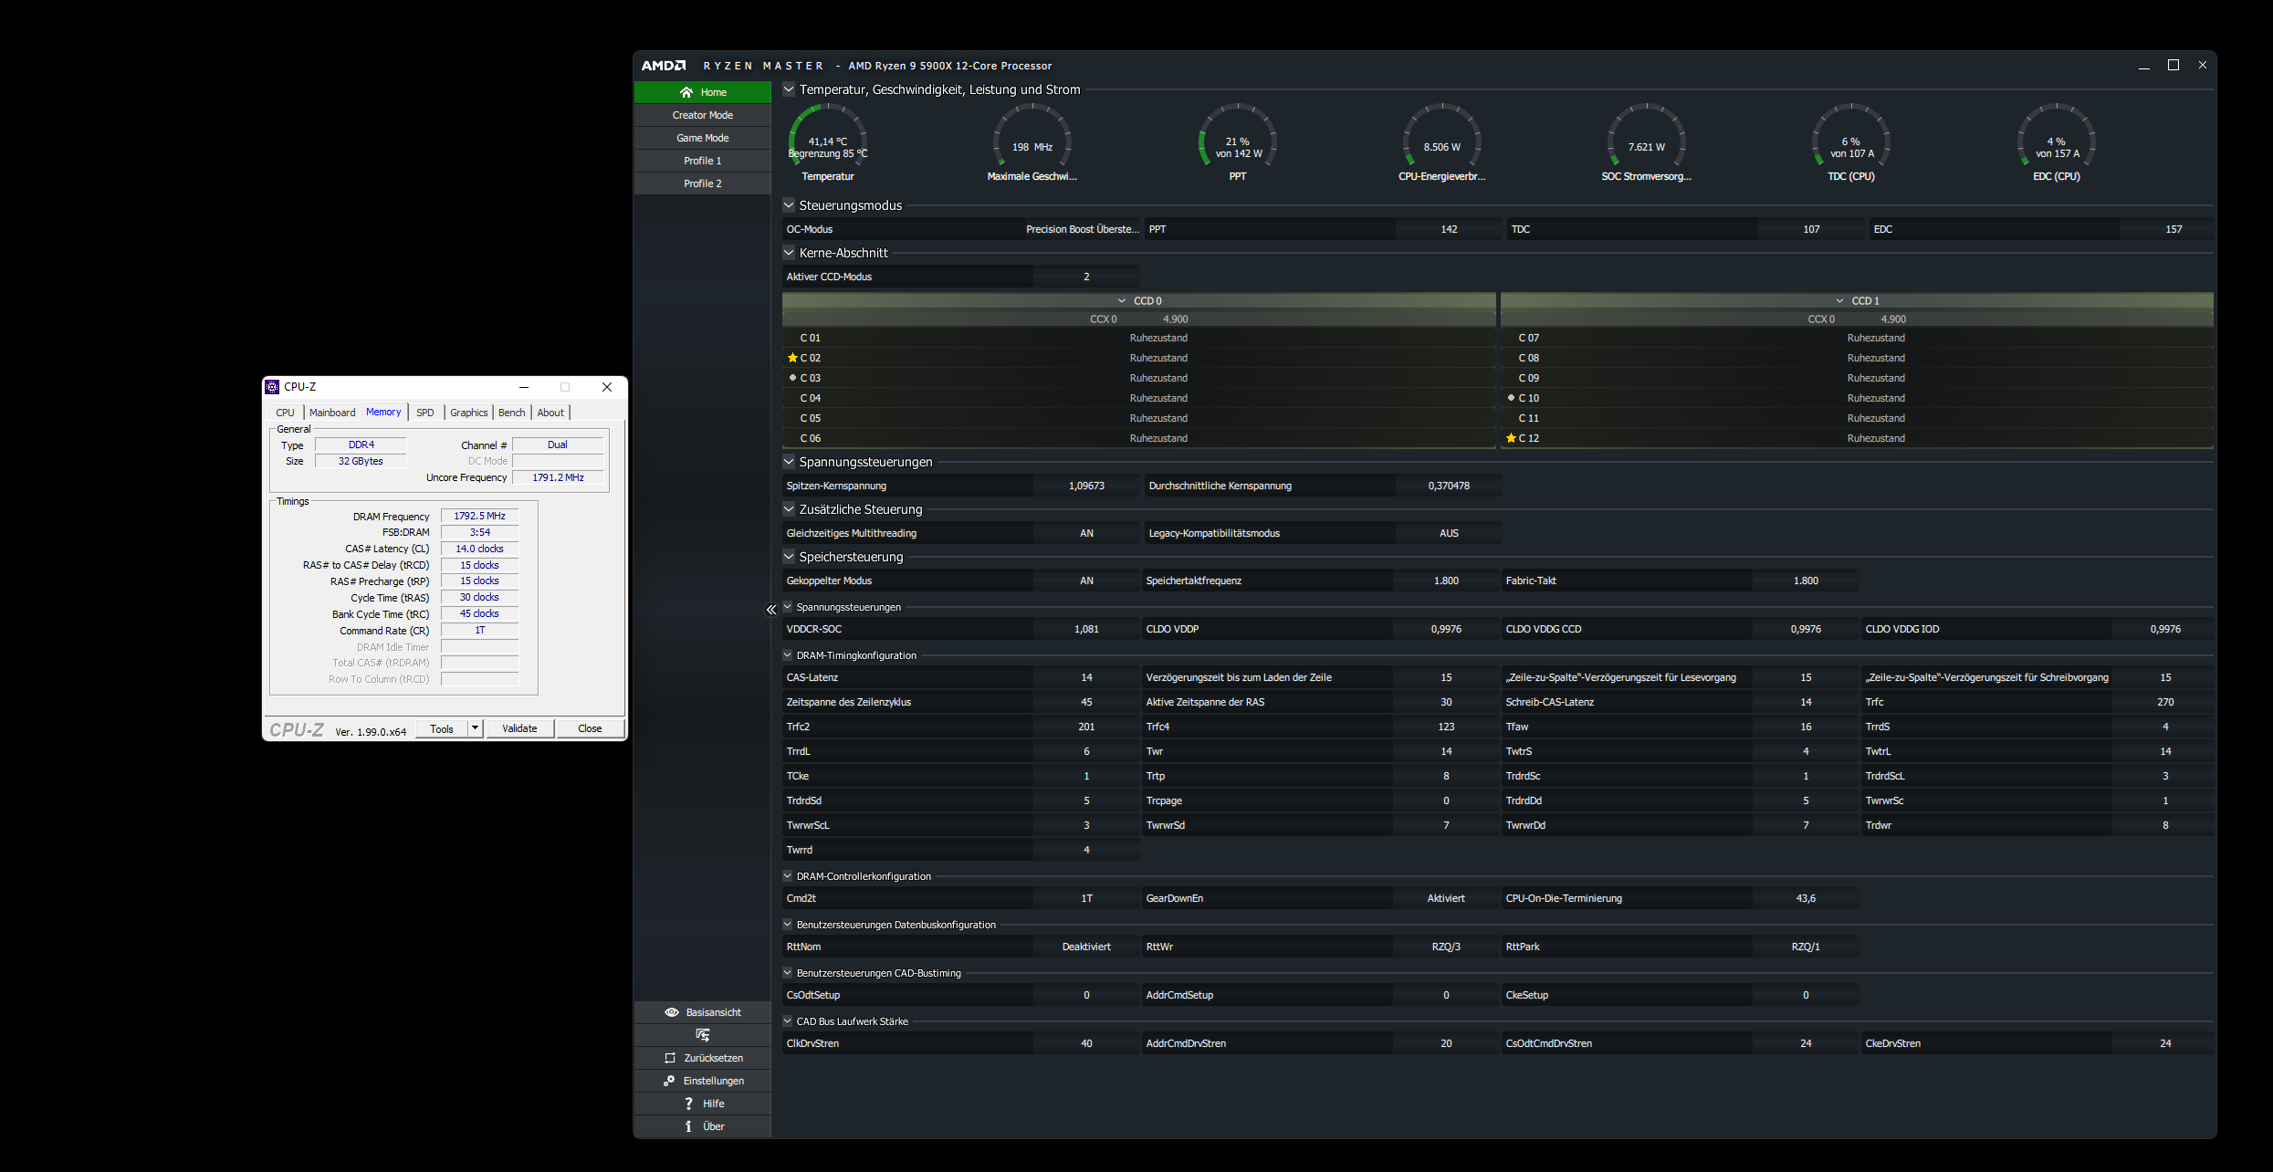Click the Hilfe question mark icon

688,1104
